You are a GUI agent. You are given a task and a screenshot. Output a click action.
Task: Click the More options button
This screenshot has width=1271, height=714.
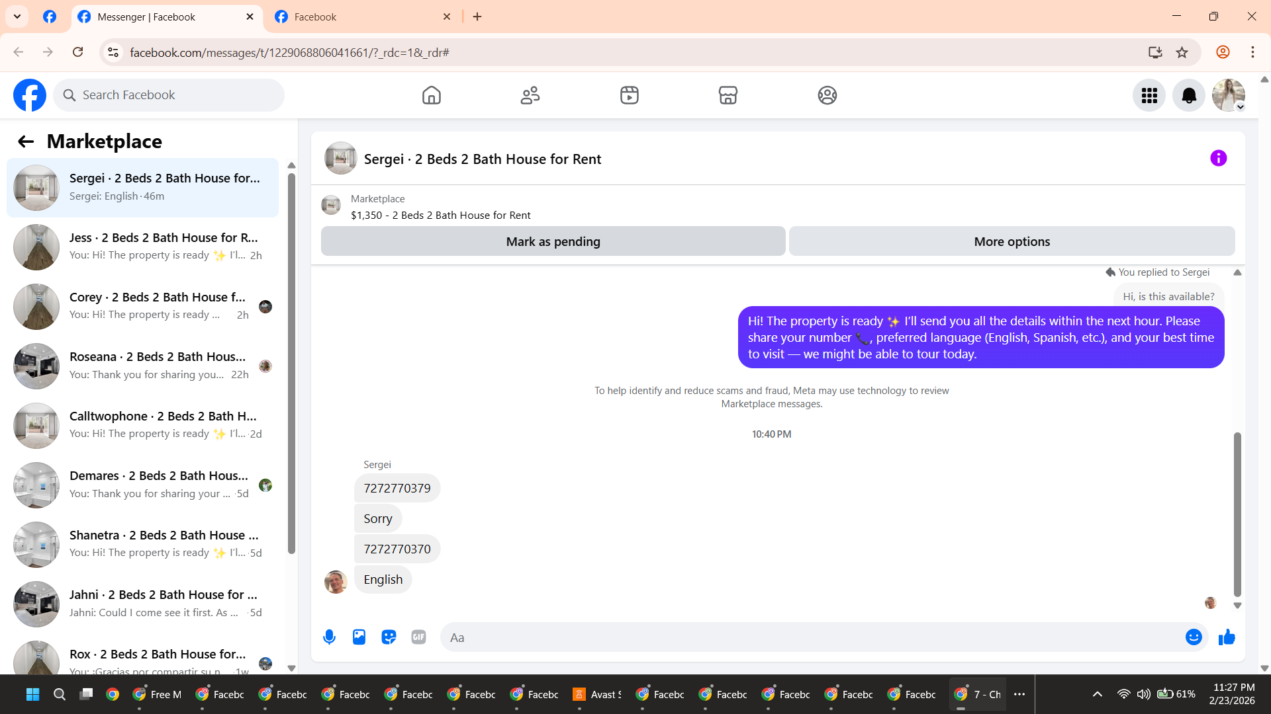point(1012,242)
